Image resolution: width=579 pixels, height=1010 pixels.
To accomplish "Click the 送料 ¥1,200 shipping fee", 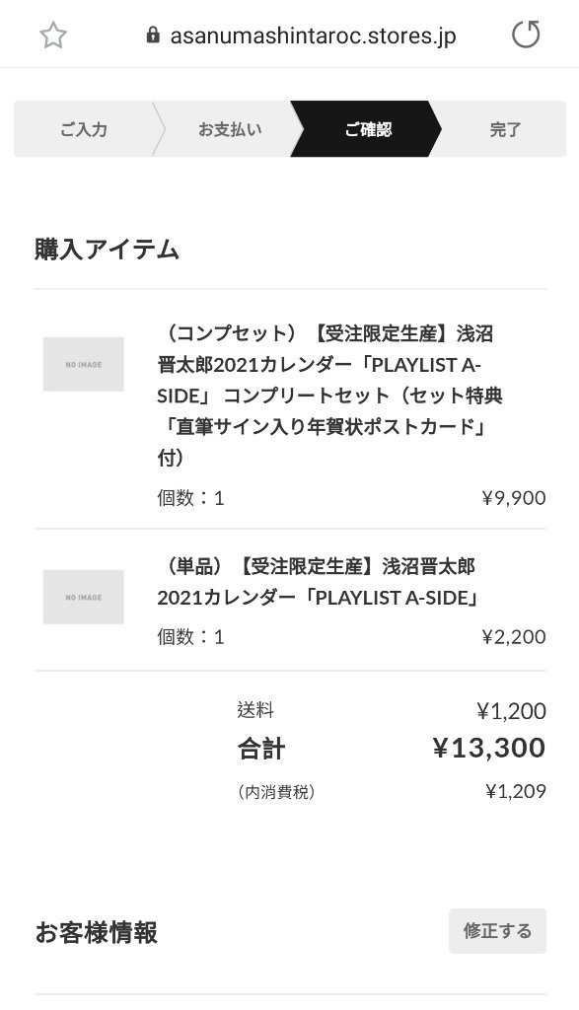I will (392, 710).
